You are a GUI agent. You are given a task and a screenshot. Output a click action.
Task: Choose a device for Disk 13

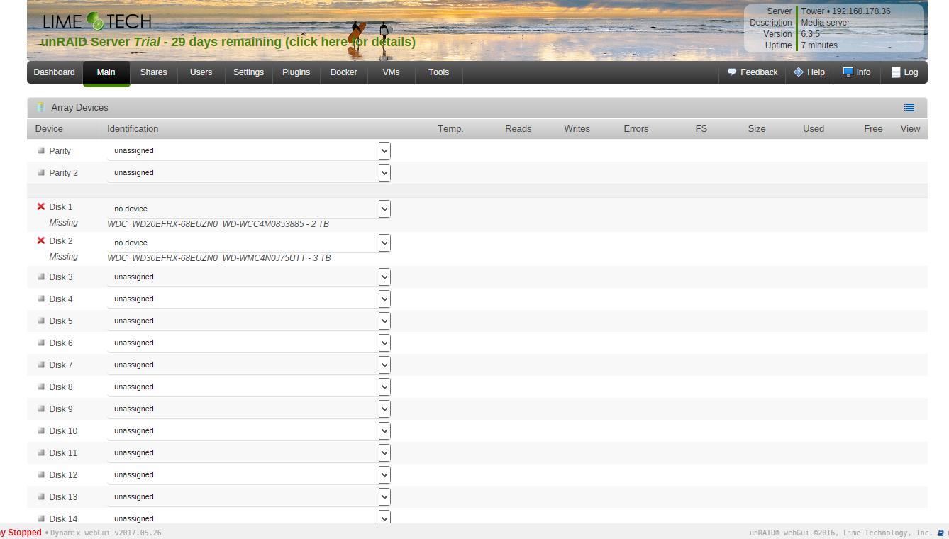click(x=249, y=496)
